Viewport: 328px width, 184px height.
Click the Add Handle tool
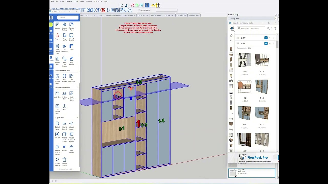pos(64,78)
